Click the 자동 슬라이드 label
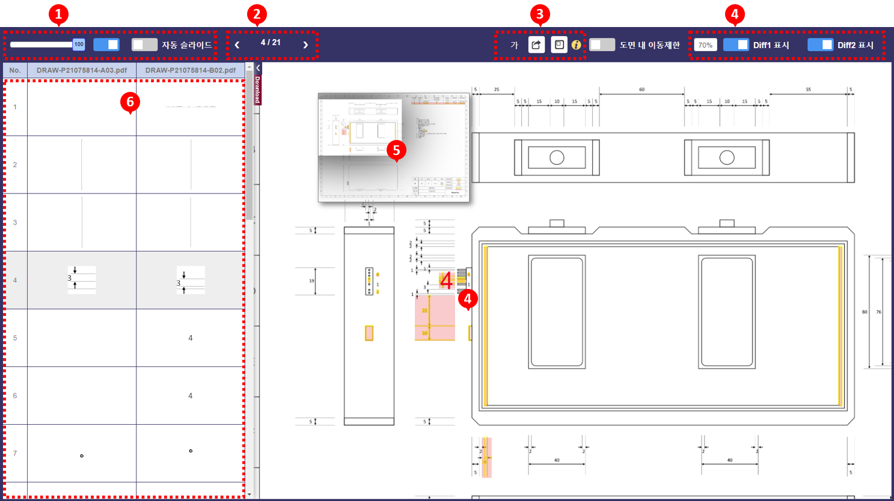This screenshot has width=894, height=501. point(187,45)
